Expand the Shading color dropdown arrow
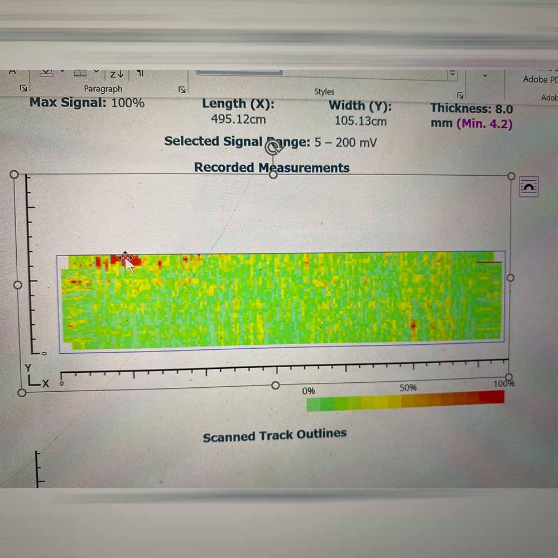This screenshot has height=558, width=558. (x=62, y=71)
